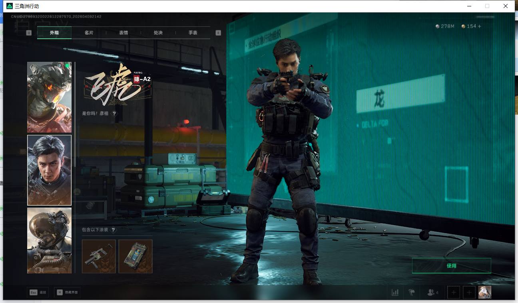This screenshot has height=303, width=518.
Task: Click the Esc 返回 button
Action: (38, 292)
